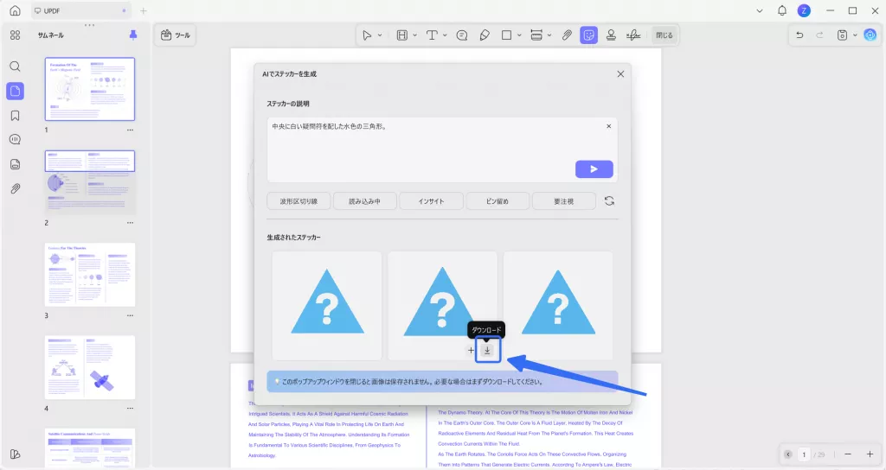The image size is (886, 470).
Task: Select the measure ruler tool
Action: click(536, 35)
